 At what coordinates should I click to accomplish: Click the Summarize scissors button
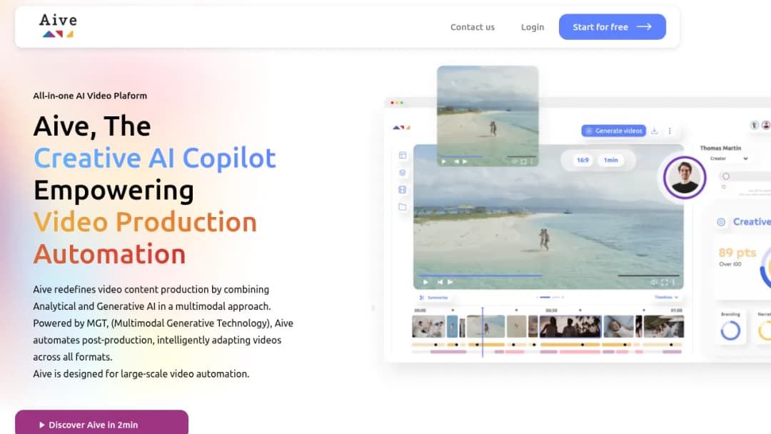click(433, 298)
